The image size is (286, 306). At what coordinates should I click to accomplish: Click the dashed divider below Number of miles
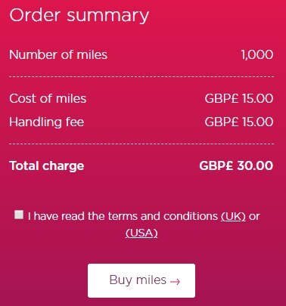(x=141, y=76)
